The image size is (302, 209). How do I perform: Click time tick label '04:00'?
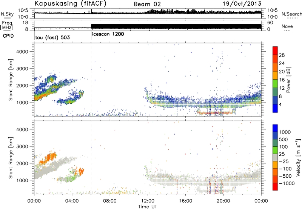point(72,201)
